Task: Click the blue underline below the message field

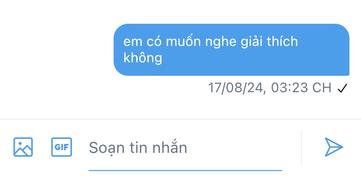Action: point(185,171)
